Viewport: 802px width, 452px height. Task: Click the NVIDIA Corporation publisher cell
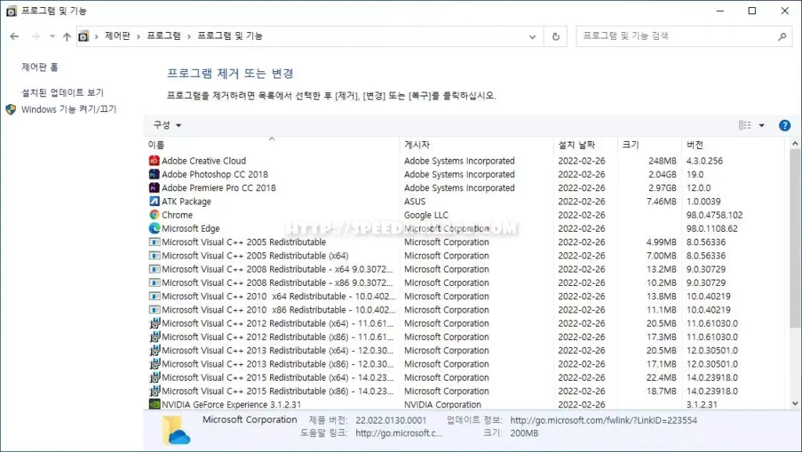pyautogui.click(x=443, y=404)
